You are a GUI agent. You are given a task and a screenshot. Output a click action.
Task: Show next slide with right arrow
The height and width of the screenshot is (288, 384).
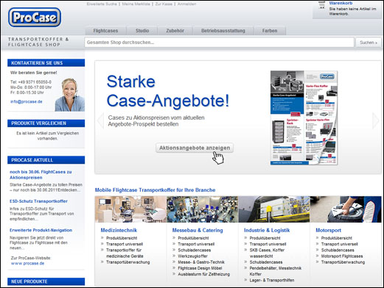click(x=375, y=120)
